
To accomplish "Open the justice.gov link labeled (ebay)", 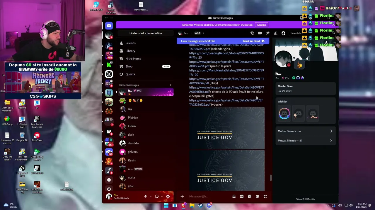I will click(226, 81).
